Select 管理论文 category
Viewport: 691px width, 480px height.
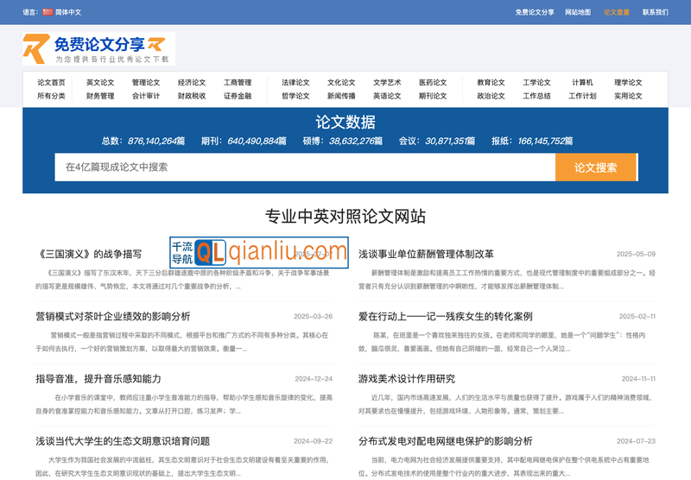click(x=146, y=82)
